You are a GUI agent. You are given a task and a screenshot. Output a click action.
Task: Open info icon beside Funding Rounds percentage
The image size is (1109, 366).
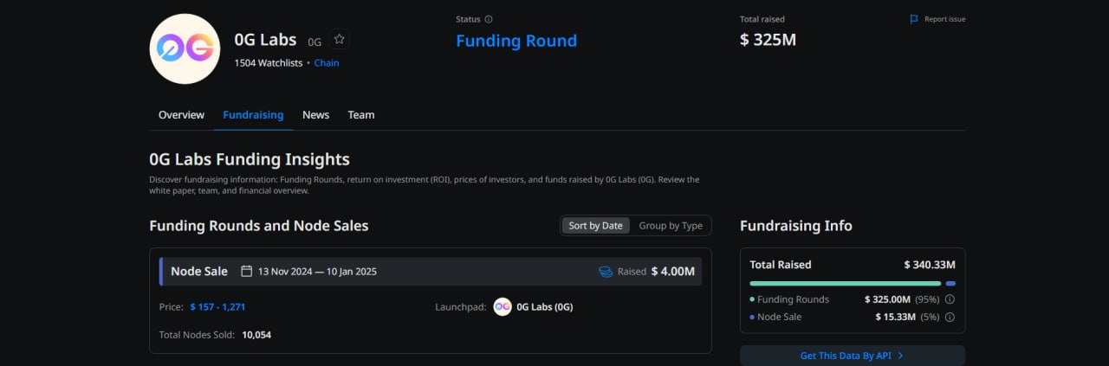click(x=950, y=299)
